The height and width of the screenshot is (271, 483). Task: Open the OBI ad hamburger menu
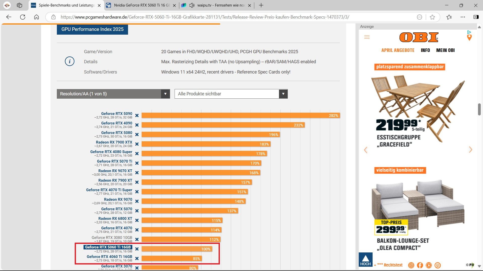(x=367, y=37)
